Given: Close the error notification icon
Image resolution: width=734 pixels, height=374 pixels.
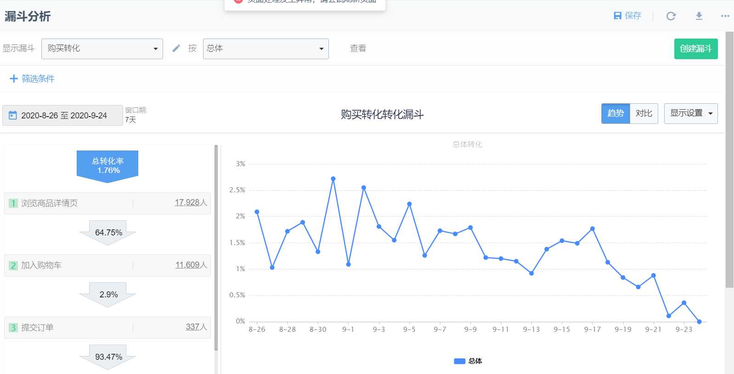Looking at the screenshot, I should 238,1.
